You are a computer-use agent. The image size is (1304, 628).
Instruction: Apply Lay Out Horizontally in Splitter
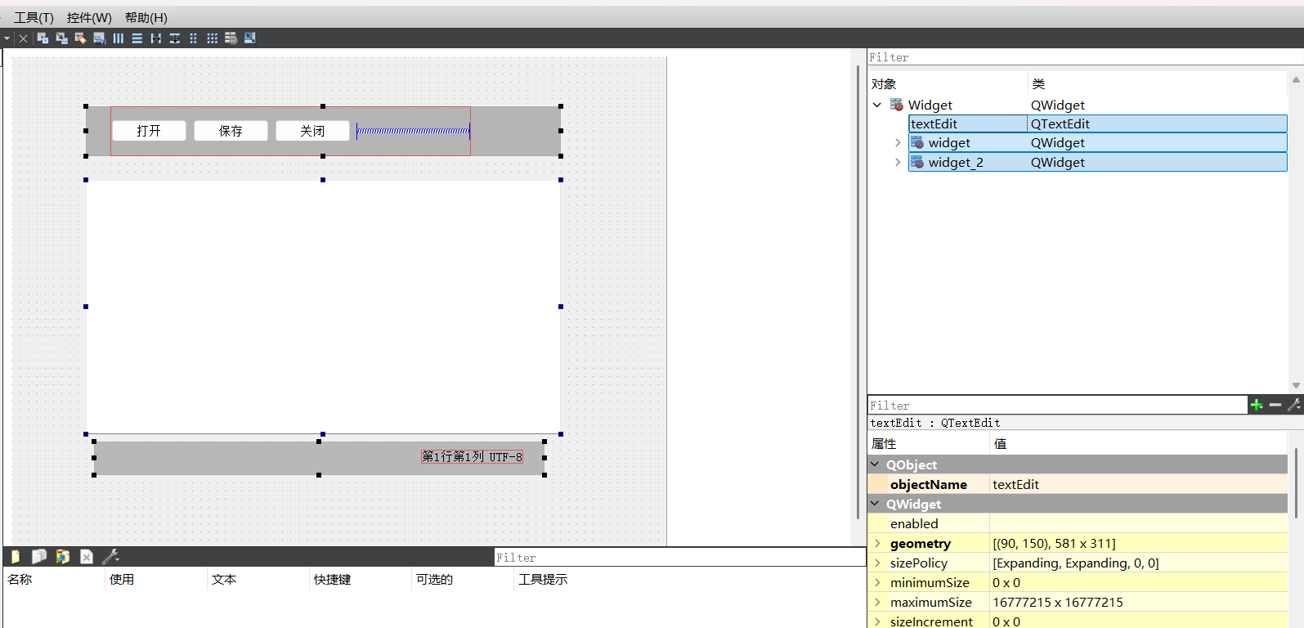156,38
